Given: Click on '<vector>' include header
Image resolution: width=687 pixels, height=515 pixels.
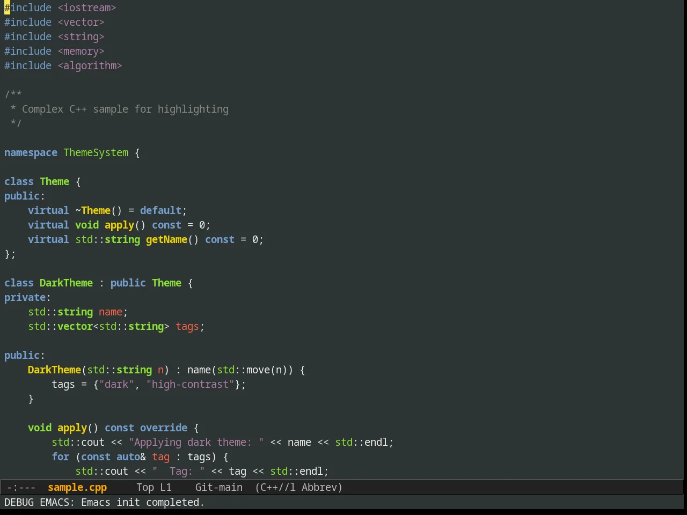Looking at the screenshot, I should pyautogui.click(x=81, y=22).
